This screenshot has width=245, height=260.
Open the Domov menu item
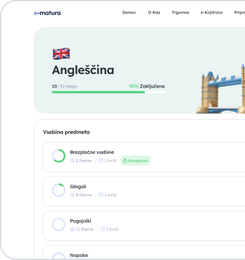pos(129,13)
